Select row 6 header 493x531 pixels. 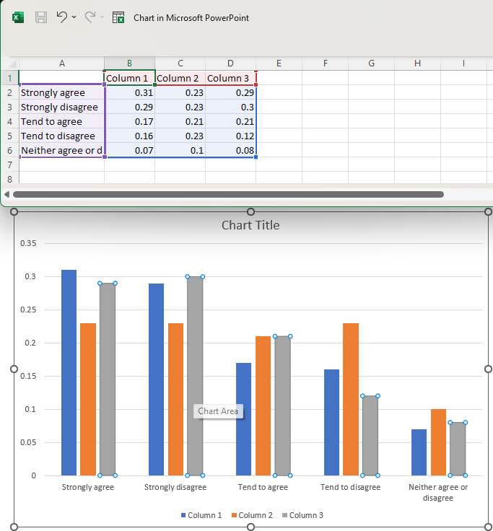point(9,150)
